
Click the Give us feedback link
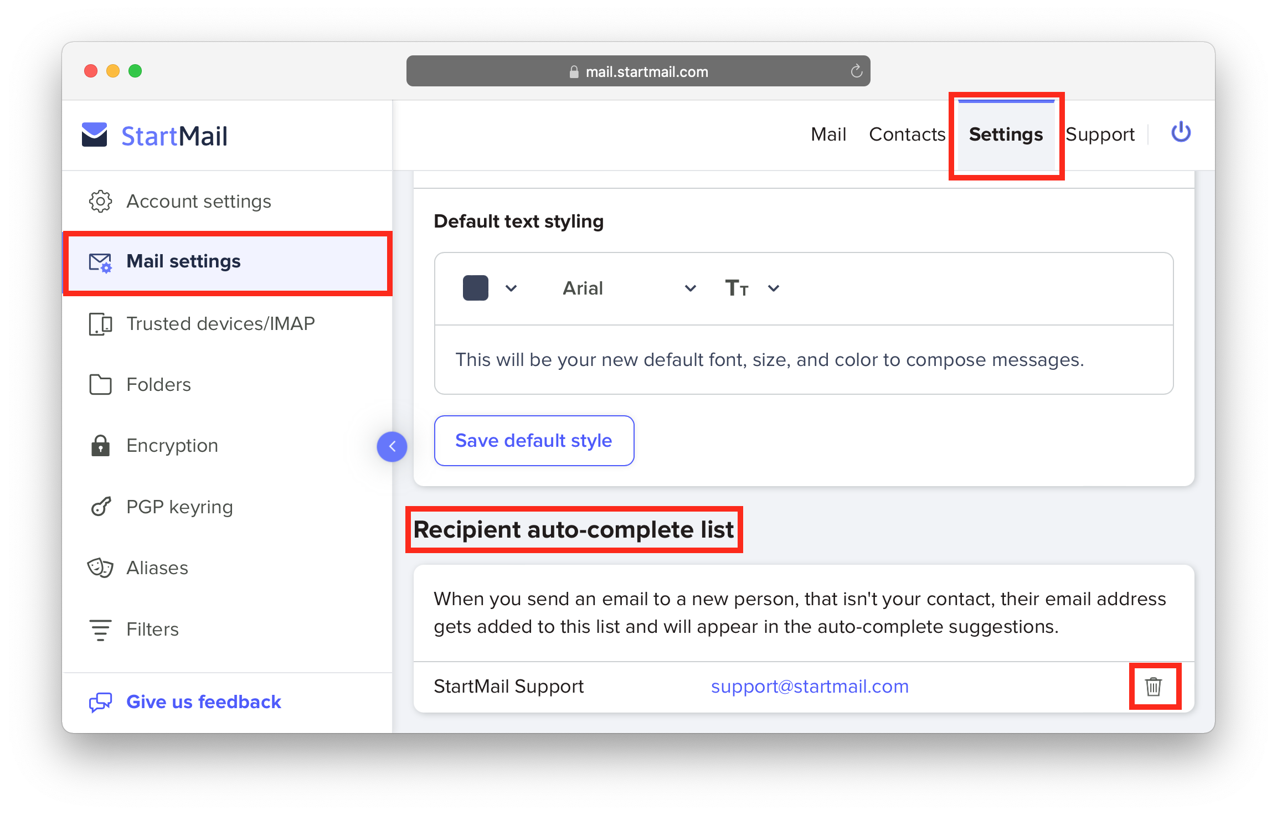[x=203, y=702]
